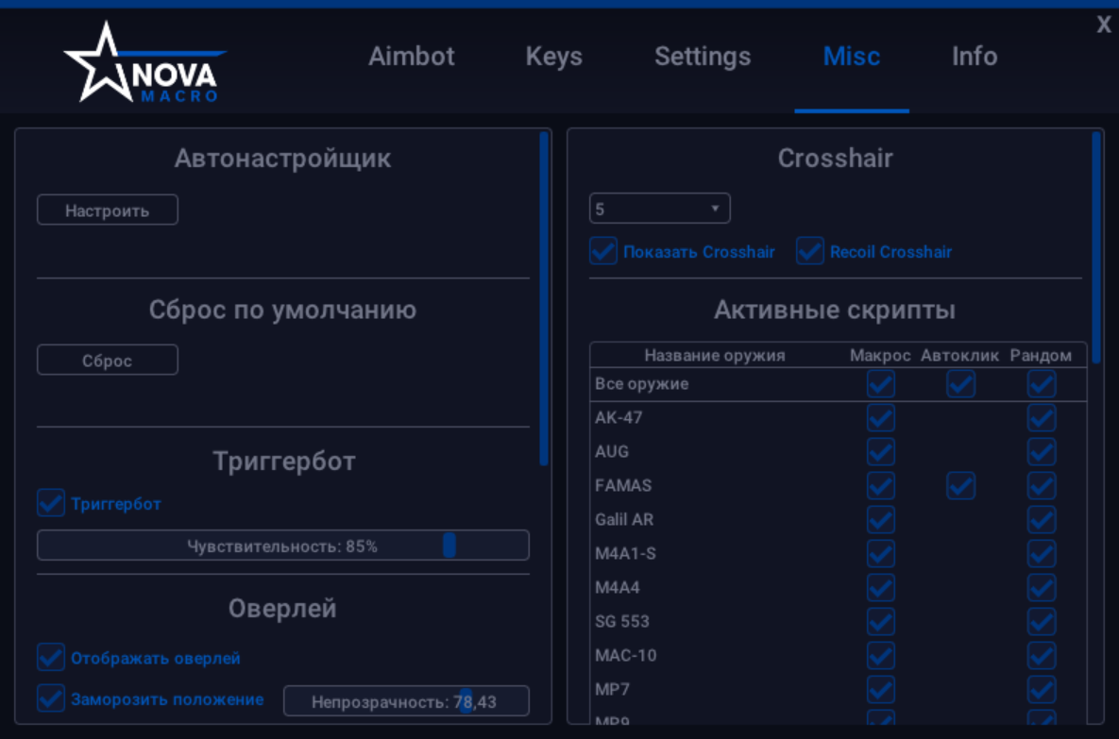The height and width of the screenshot is (739, 1119).
Task: Click the Чувствительность sensitivity slider
Action: (282, 546)
